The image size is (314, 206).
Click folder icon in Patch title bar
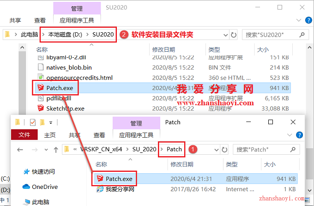[18, 122]
